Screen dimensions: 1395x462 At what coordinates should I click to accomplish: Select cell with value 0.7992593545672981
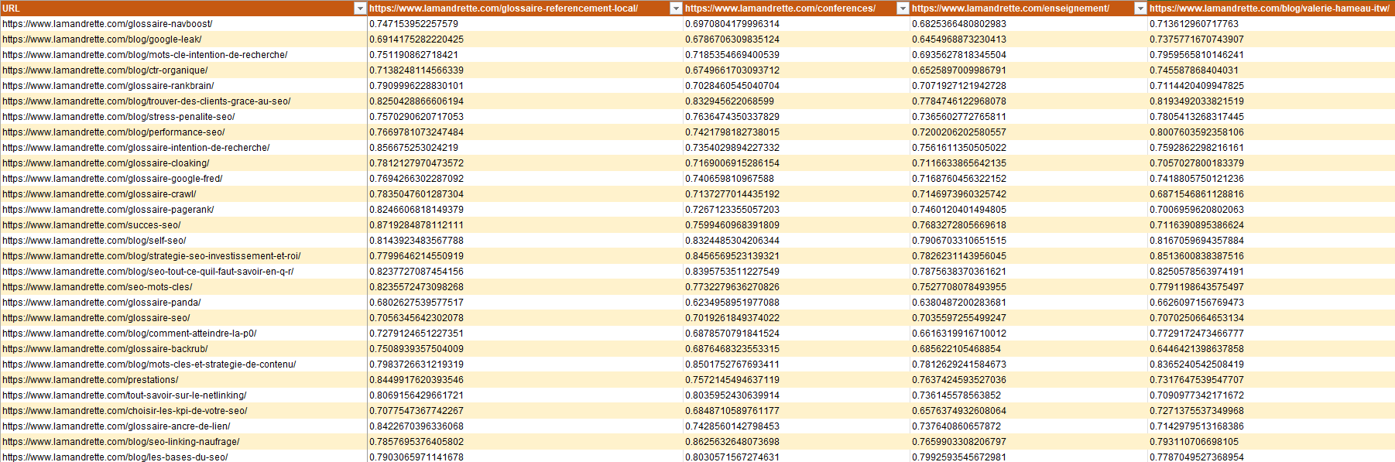tap(1029, 457)
